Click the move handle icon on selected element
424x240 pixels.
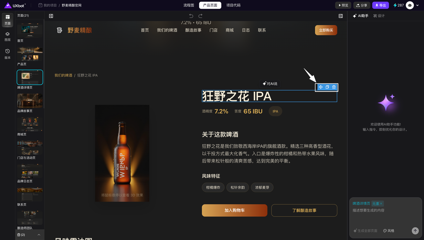tap(321, 87)
